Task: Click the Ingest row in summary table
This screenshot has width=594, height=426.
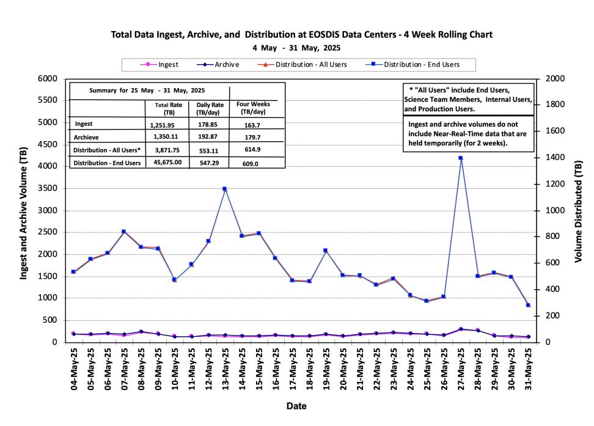Action: click(177, 124)
